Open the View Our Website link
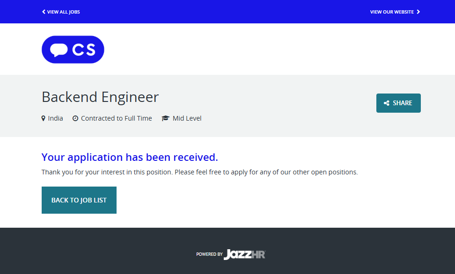Image resolution: width=455 pixels, height=274 pixels. click(392, 12)
